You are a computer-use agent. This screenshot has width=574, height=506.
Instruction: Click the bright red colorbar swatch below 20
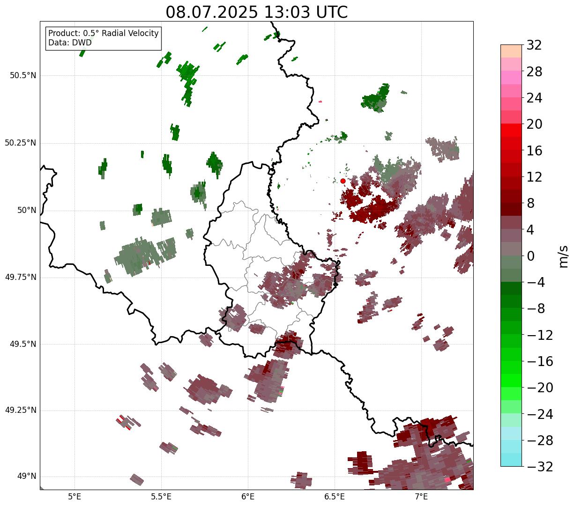click(511, 130)
